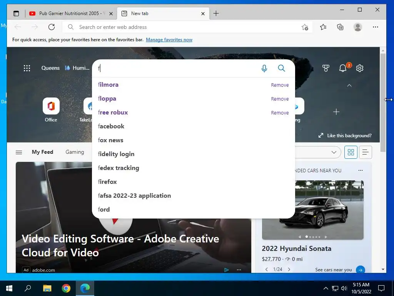394x296 pixels.
Task: Choose the free robux suggestion
Action: pyautogui.click(x=193, y=113)
